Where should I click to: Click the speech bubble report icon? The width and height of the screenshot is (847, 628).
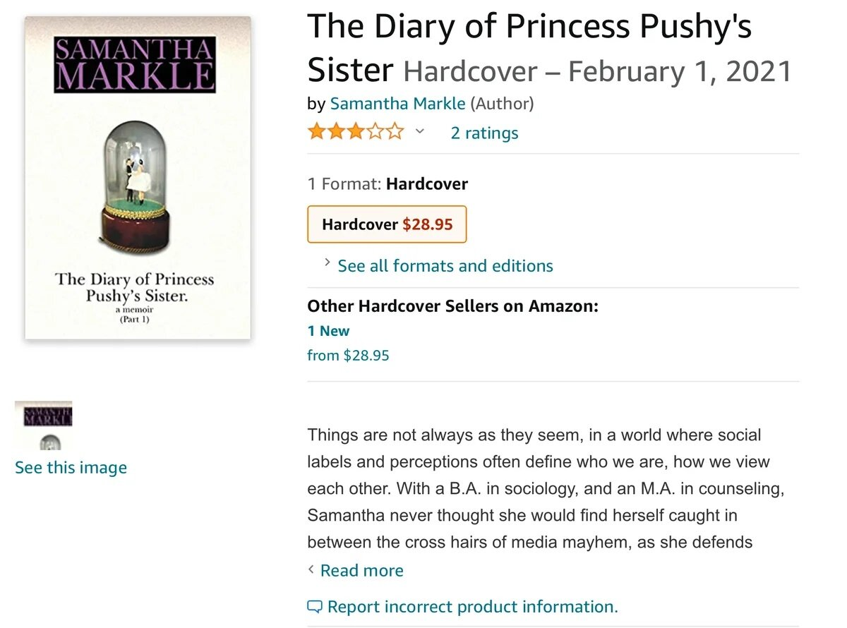click(315, 607)
